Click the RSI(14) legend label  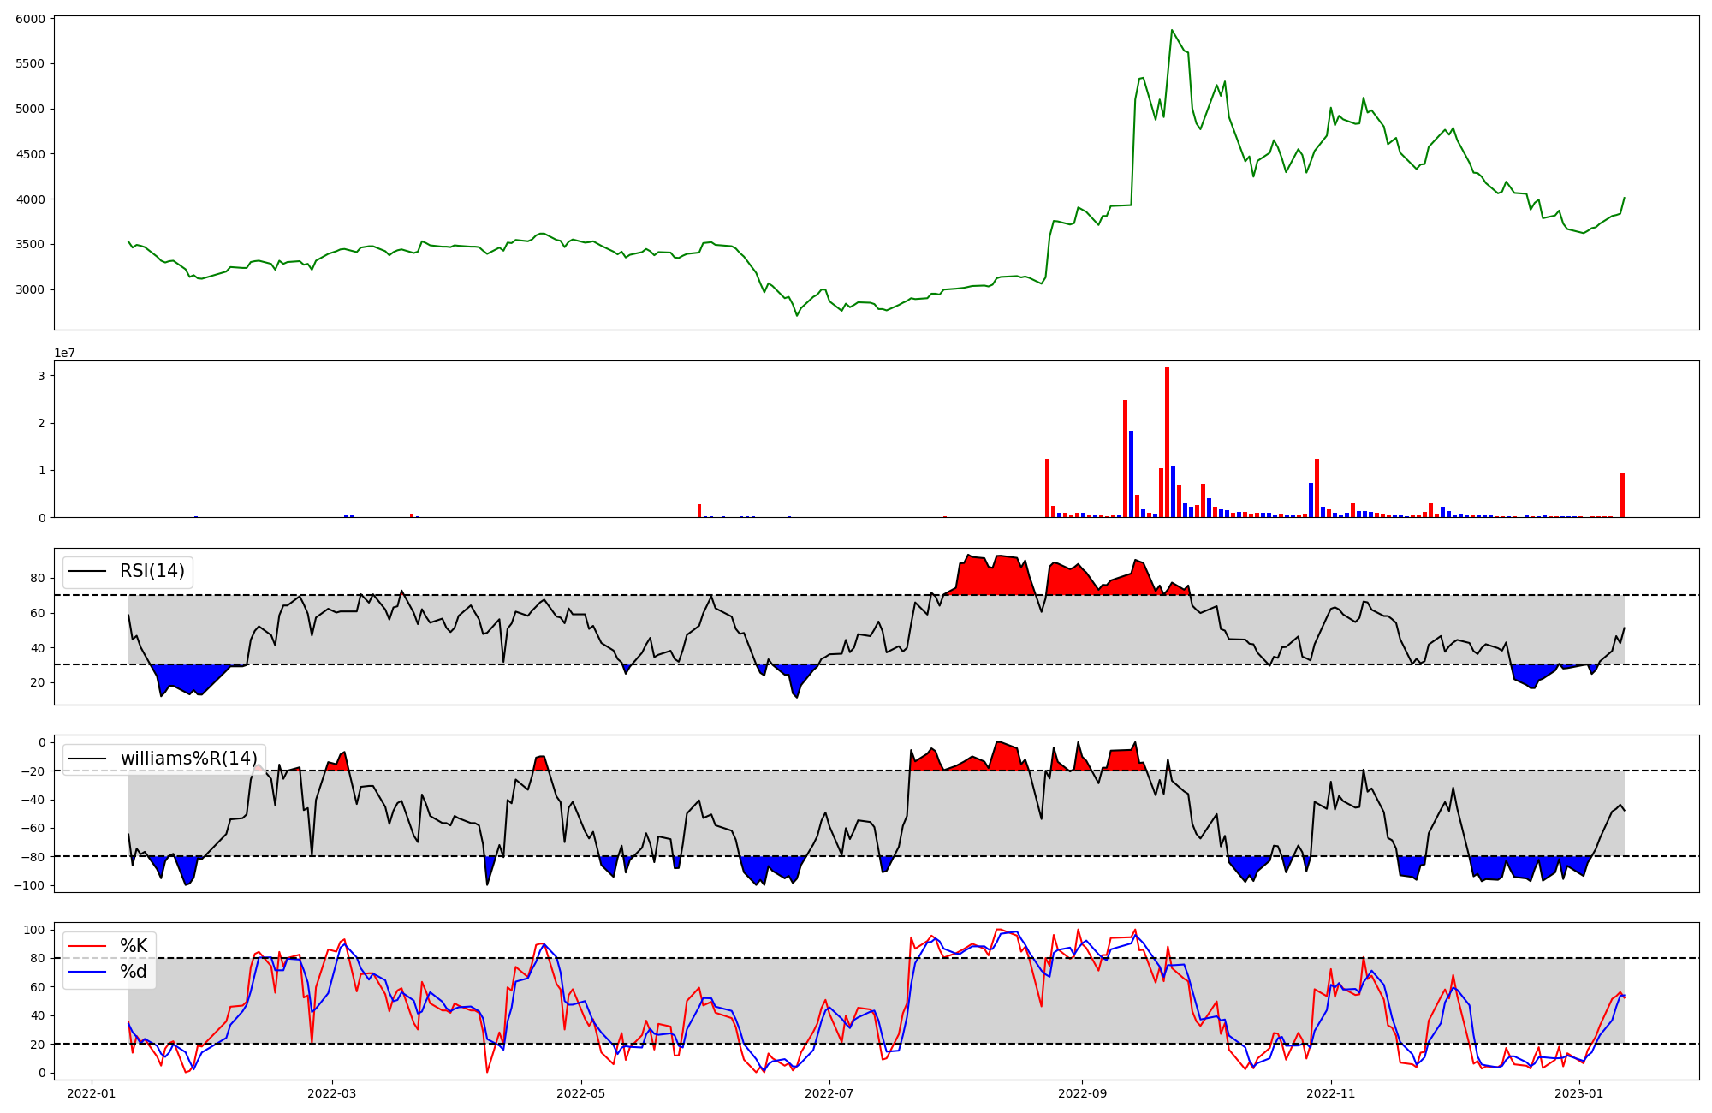click(152, 571)
